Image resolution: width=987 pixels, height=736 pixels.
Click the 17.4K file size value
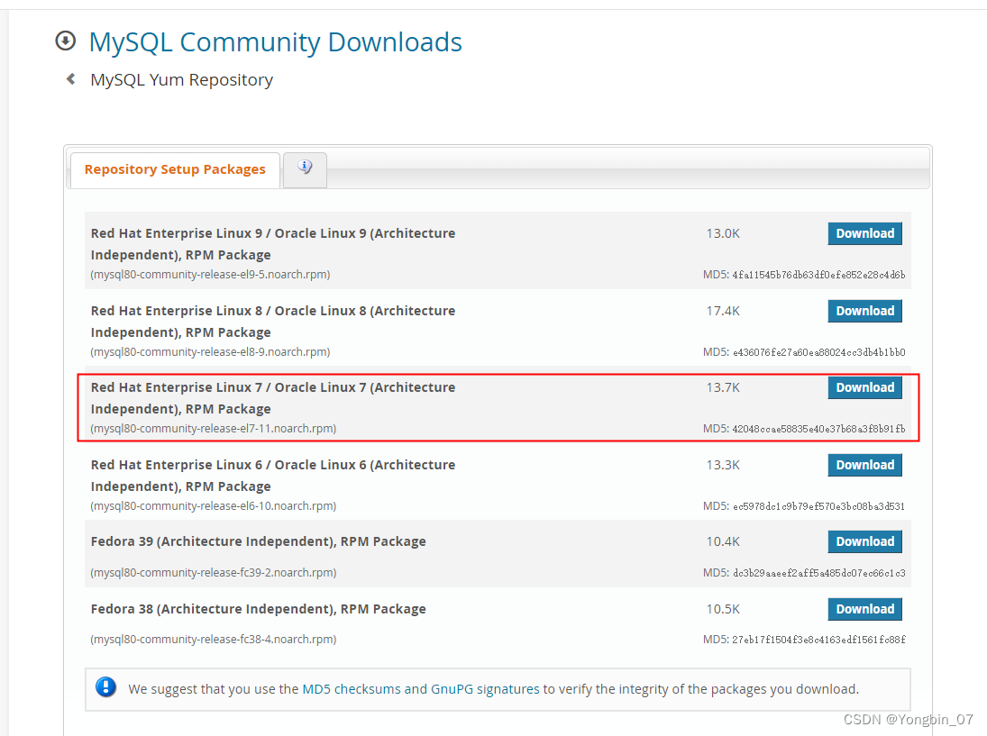723,311
